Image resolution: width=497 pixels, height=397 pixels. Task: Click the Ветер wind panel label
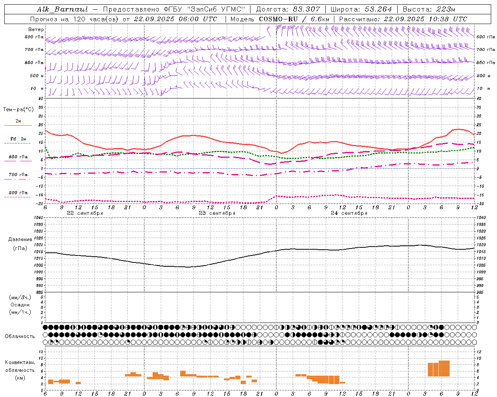[x=36, y=29]
